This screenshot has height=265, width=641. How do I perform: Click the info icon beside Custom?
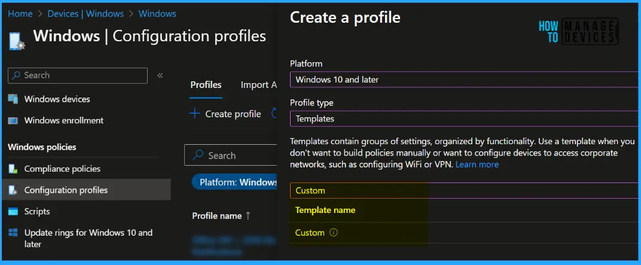coord(334,233)
